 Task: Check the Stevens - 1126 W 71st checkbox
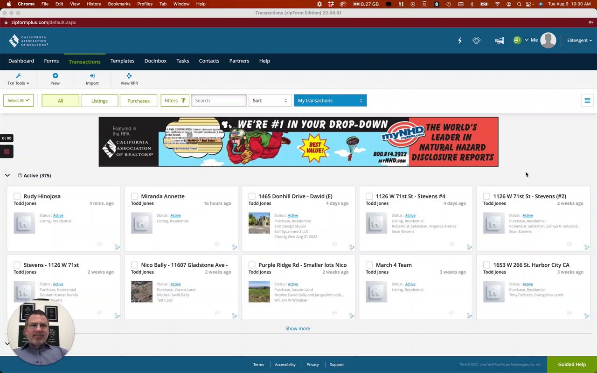pyautogui.click(x=17, y=265)
